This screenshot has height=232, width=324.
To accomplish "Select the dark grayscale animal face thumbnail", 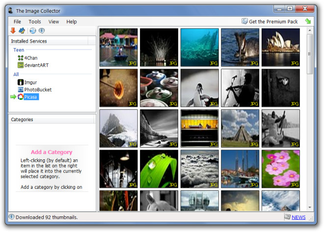I will point(281,88).
